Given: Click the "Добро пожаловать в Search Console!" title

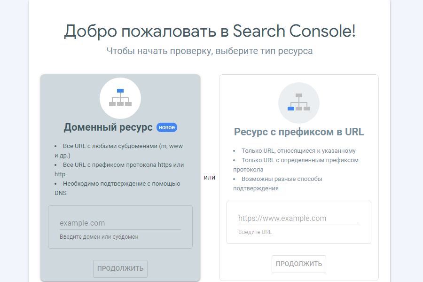Looking at the screenshot, I should [x=210, y=31].
